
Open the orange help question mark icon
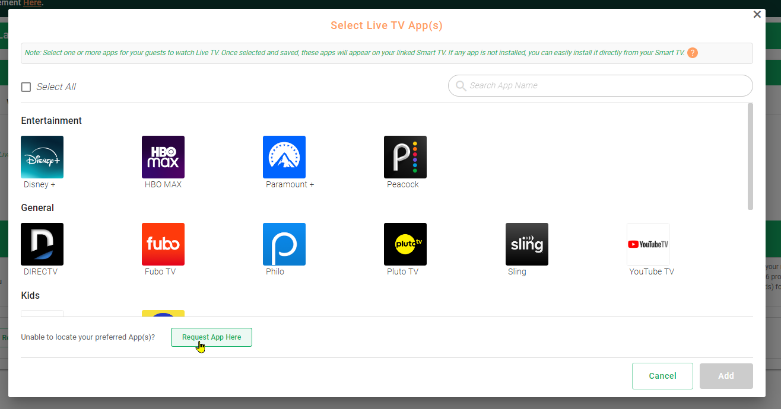tap(693, 53)
